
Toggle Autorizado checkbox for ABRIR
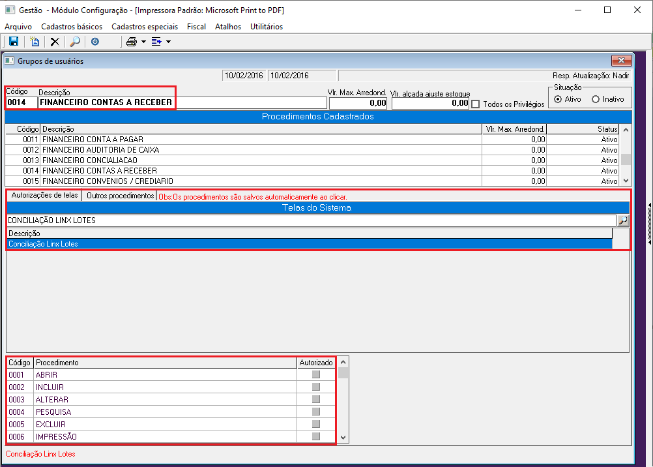point(316,374)
